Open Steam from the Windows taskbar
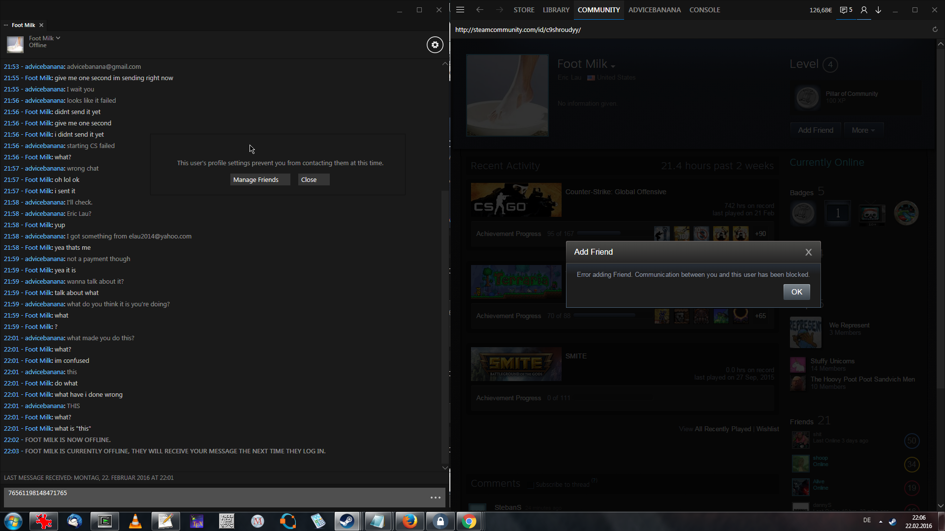 click(x=347, y=521)
